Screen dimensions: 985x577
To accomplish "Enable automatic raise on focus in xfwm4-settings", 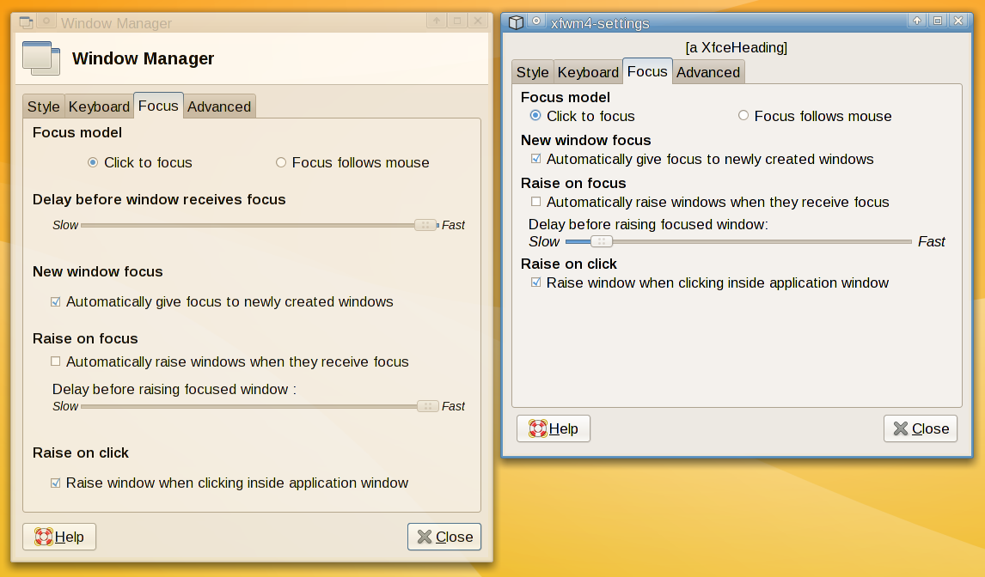I will coord(536,202).
